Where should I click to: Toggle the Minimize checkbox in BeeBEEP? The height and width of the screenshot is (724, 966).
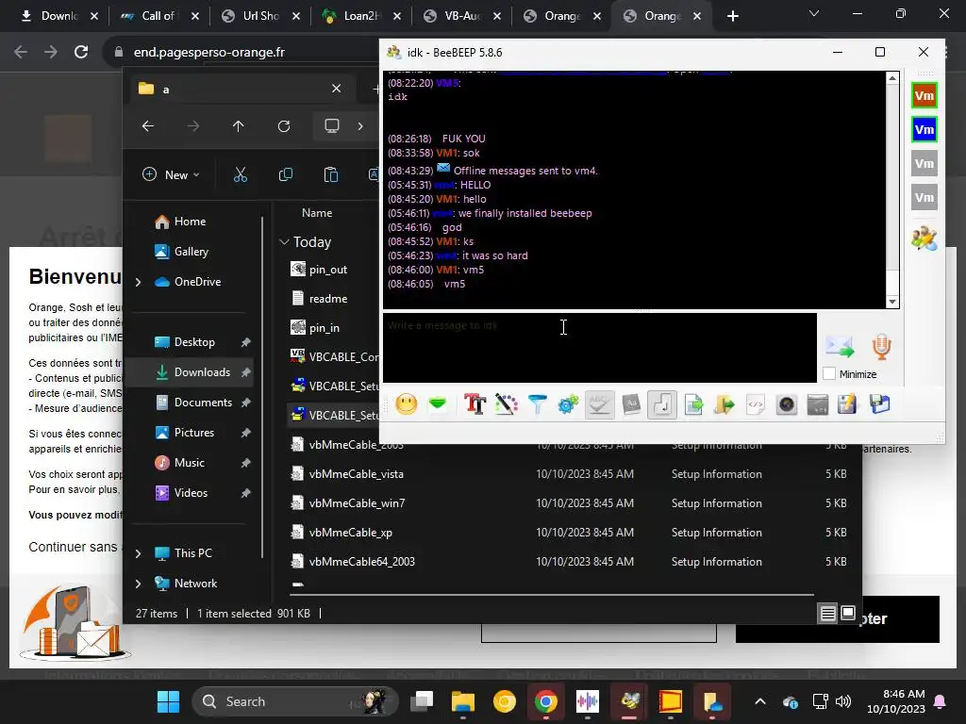(829, 373)
